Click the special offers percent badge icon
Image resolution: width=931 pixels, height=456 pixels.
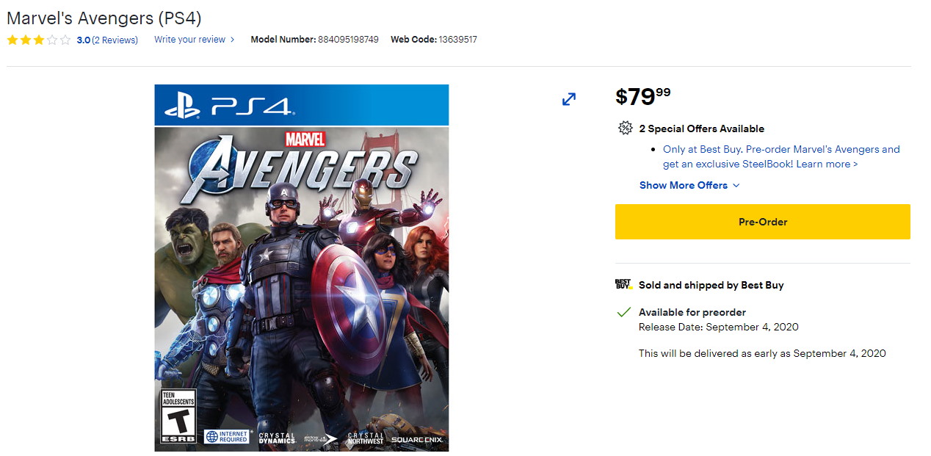[x=625, y=129]
